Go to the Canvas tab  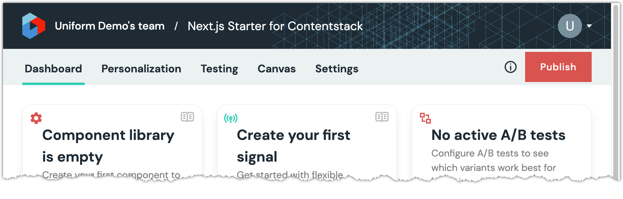pos(277,69)
